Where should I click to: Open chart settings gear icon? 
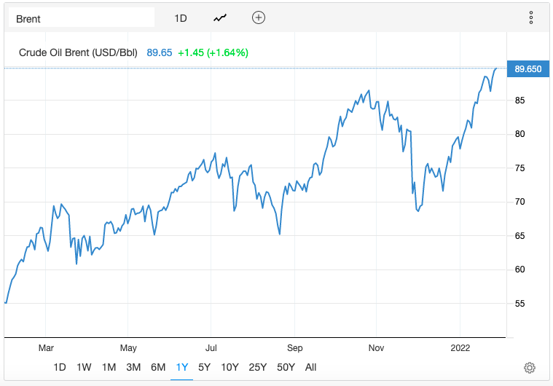coord(530,368)
